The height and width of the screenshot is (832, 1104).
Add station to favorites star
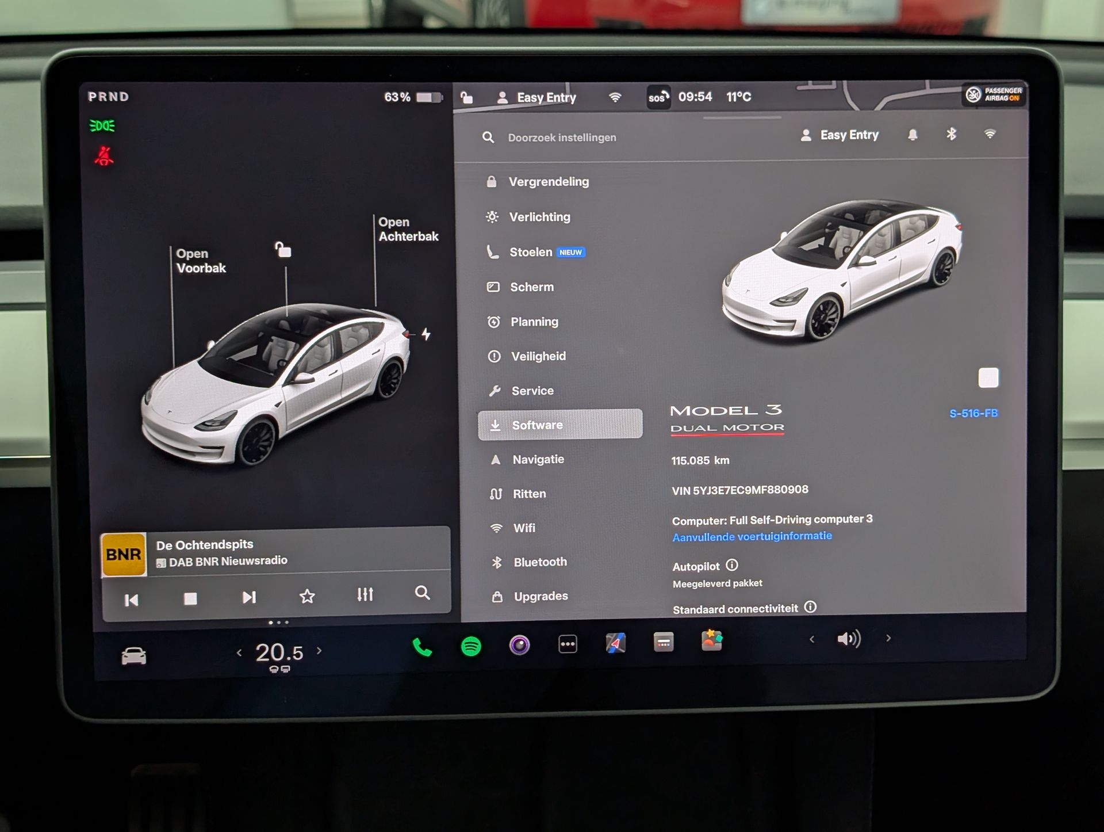tap(307, 596)
